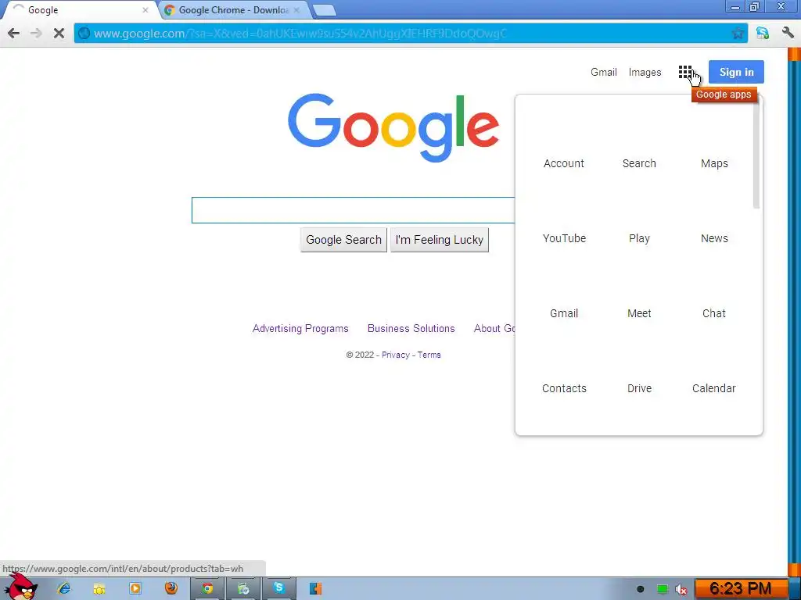Image resolution: width=801 pixels, height=600 pixels.
Task: Click the Privacy footer link
Action: click(x=395, y=355)
